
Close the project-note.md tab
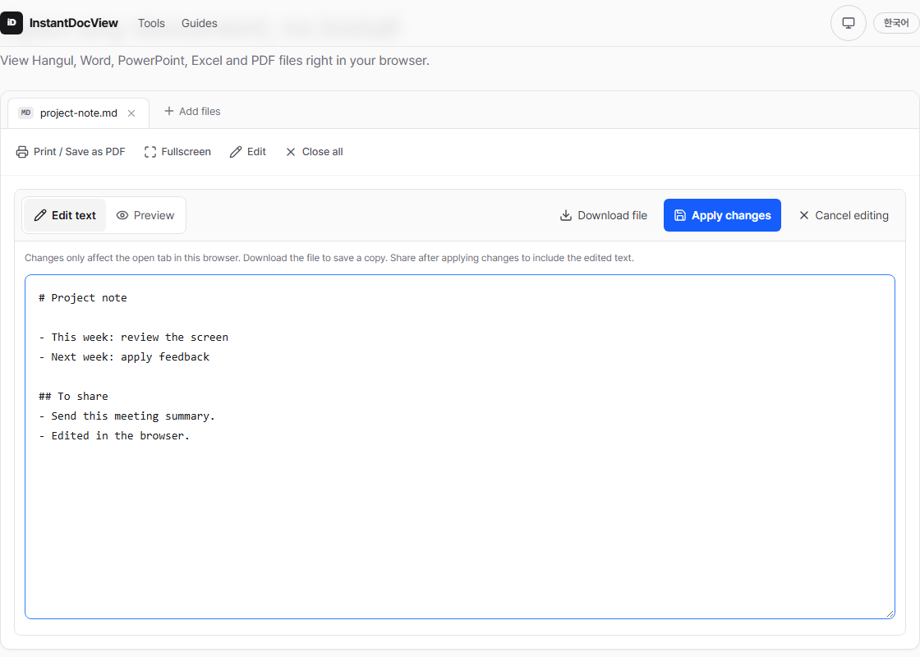131,113
